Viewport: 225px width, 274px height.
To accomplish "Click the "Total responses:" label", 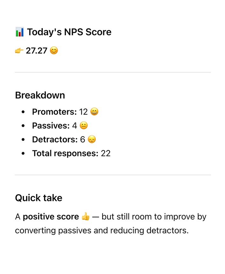I will tap(65, 153).
